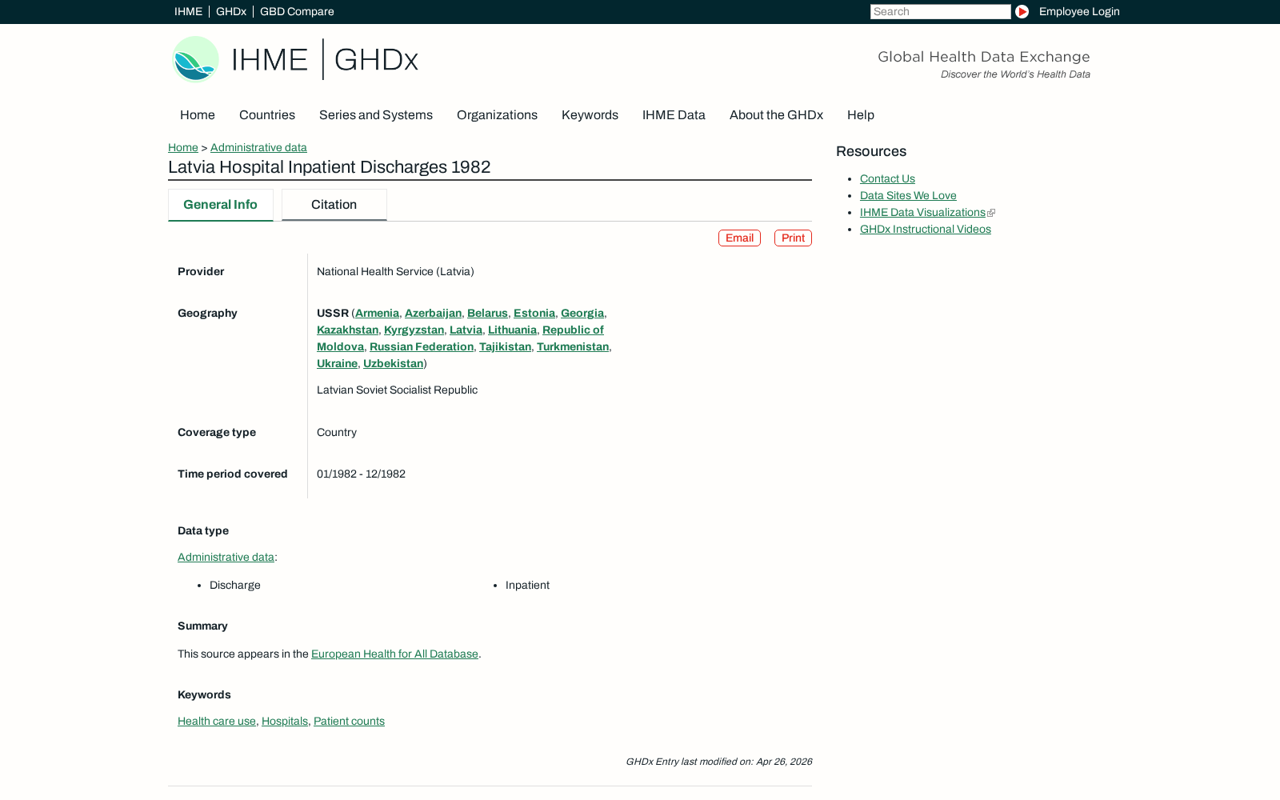The height and width of the screenshot is (800, 1280).
Task: Open GHDx Instructional Videos link
Action: click(x=926, y=230)
